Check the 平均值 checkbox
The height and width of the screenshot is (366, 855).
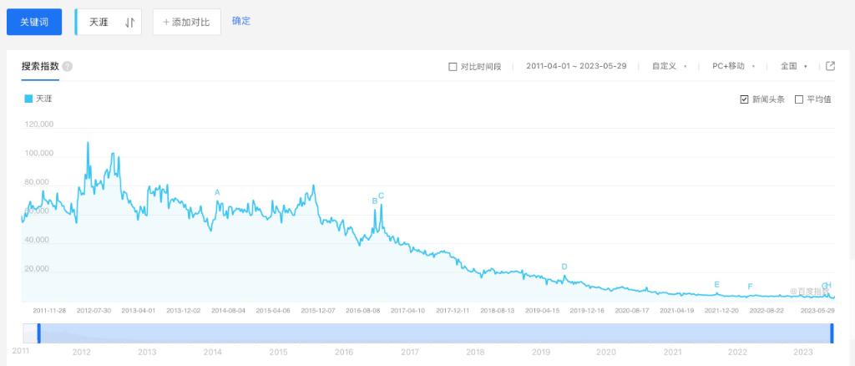coord(799,99)
